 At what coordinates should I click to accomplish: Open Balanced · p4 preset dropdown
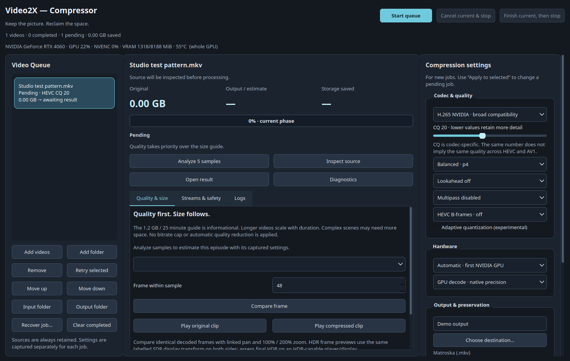pyautogui.click(x=490, y=164)
